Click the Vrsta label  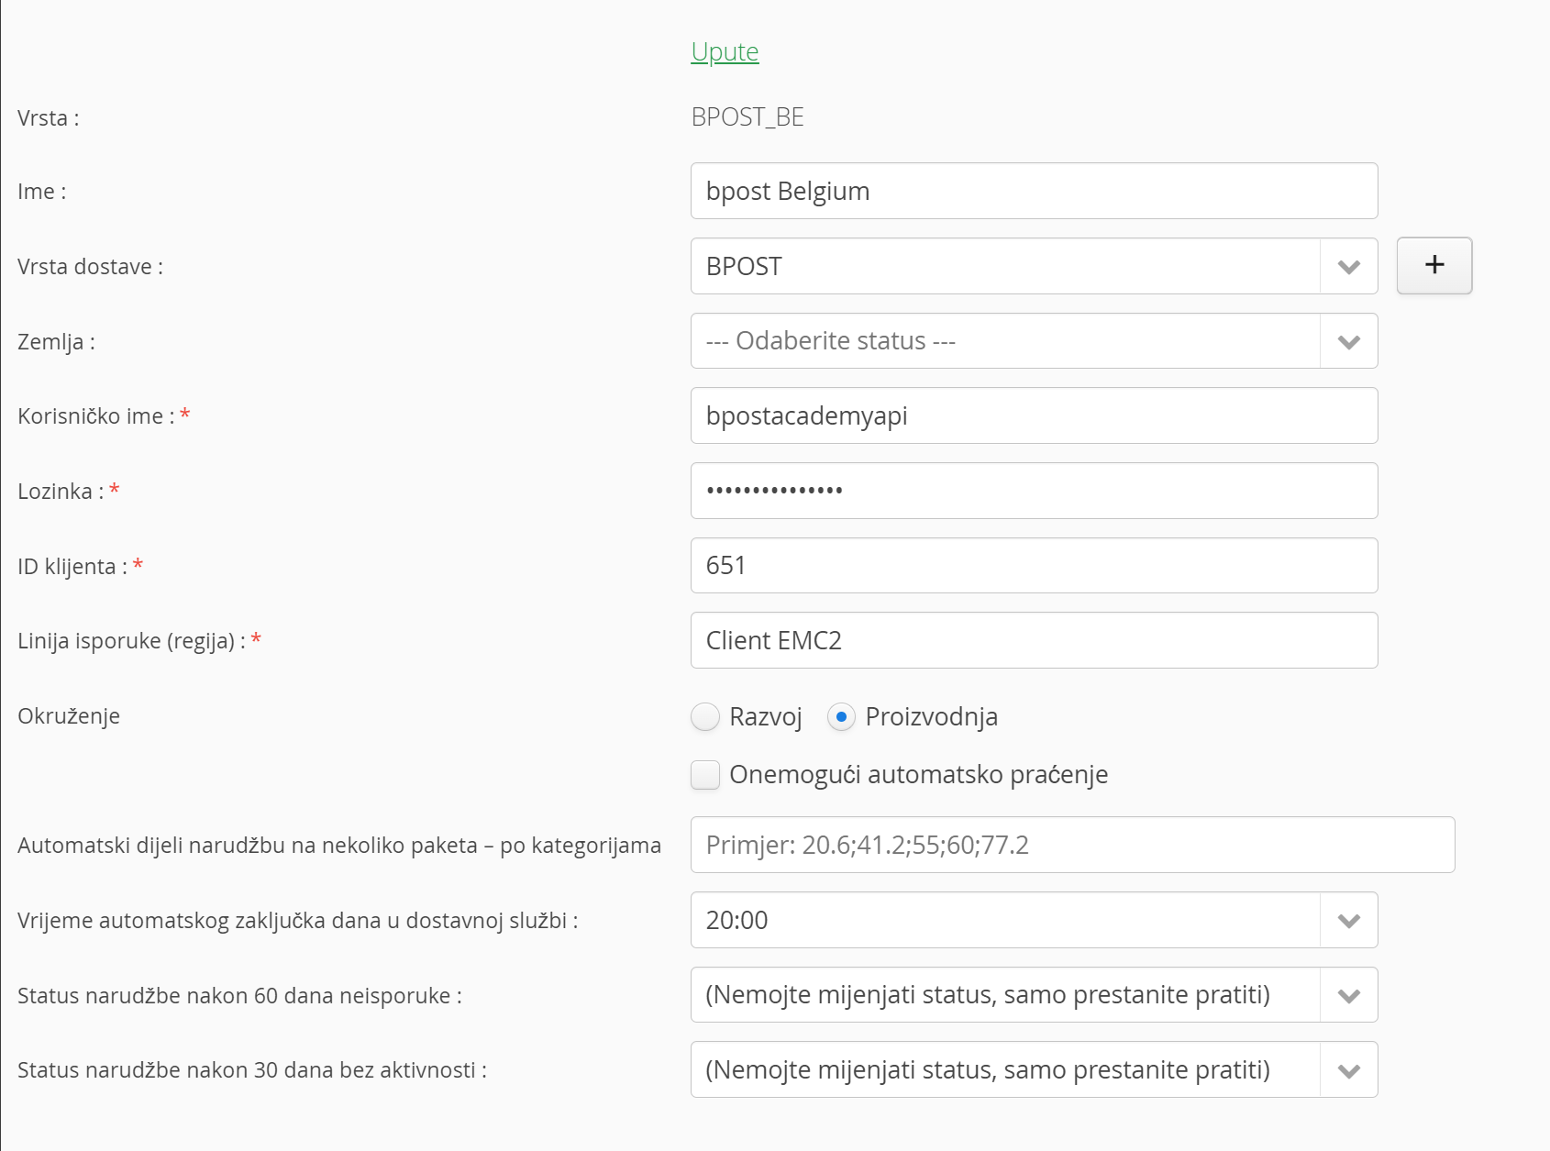click(48, 118)
